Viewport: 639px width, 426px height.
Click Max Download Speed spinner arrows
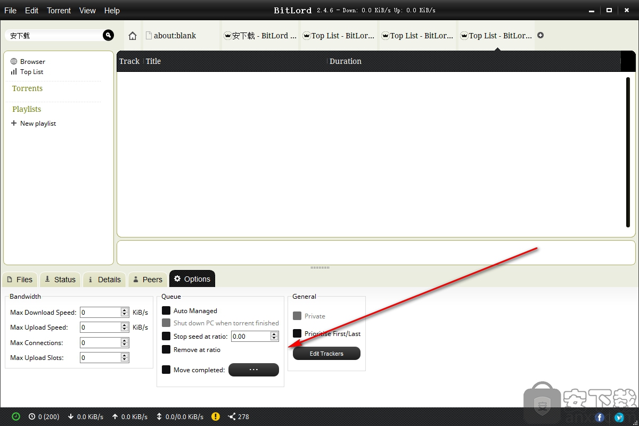point(125,312)
